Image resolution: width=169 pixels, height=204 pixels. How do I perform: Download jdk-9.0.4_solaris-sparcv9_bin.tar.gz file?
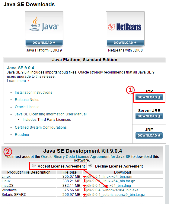coord(116,195)
